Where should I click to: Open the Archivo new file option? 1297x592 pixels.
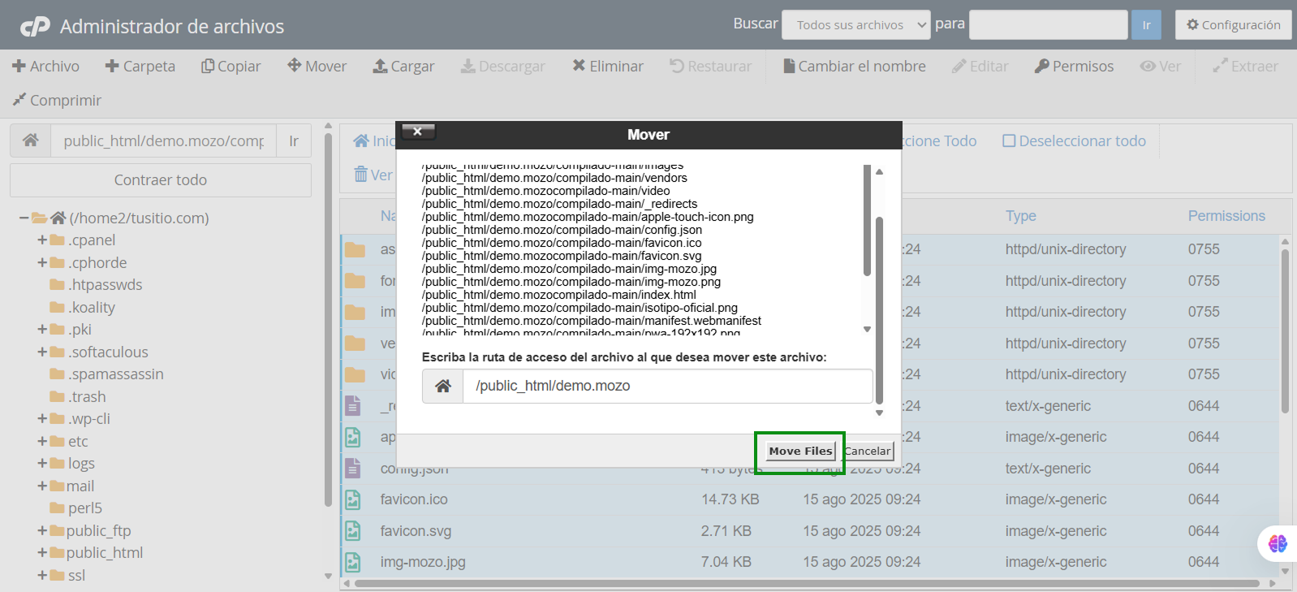(x=46, y=66)
